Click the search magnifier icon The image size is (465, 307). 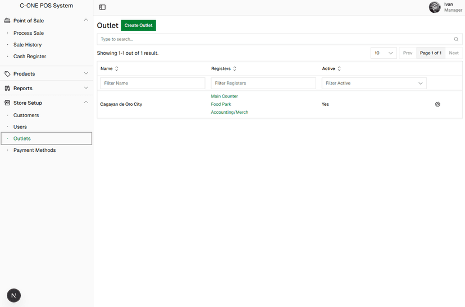tap(456, 39)
